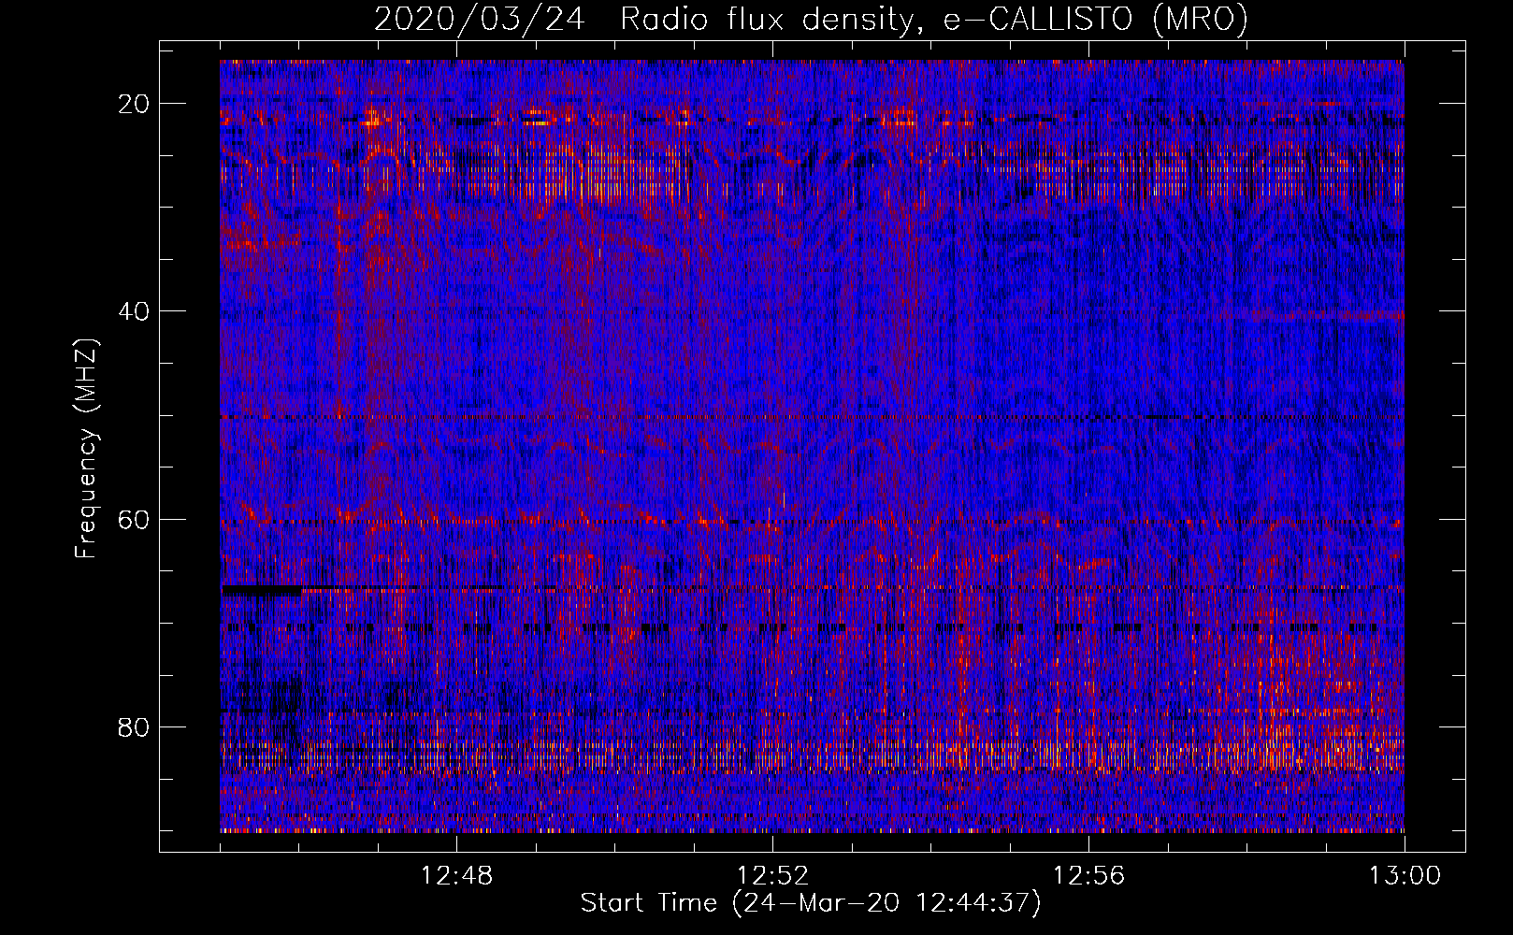Click the 12:56 time tick label

pyautogui.click(x=1088, y=876)
